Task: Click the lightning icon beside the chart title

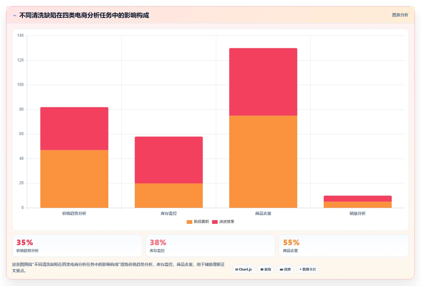Action: [x=15, y=15]
